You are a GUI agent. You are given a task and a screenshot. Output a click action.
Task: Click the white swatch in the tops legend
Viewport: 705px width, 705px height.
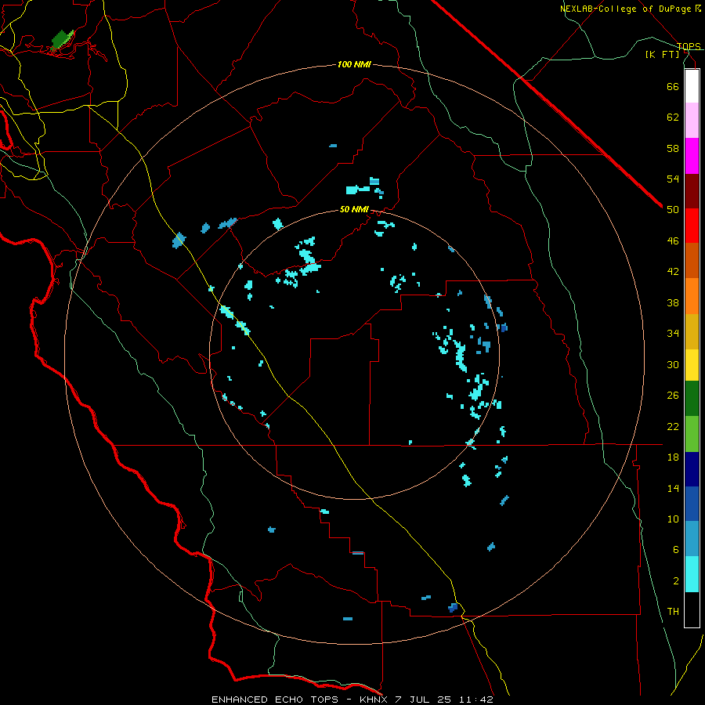pos(692,86)
